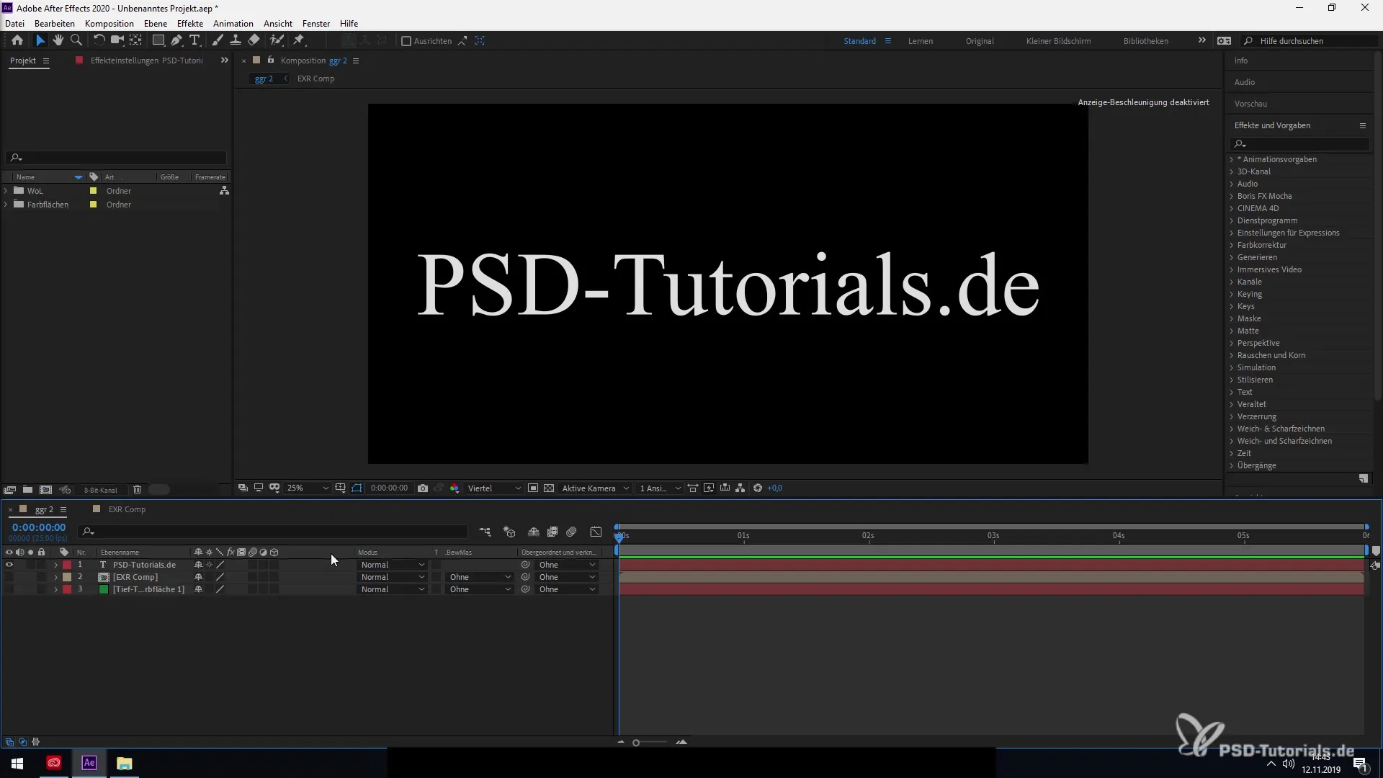This screenshot has height=778, width=1383.
Task: Select the Brush tool
Action: (x=218, y=40)
